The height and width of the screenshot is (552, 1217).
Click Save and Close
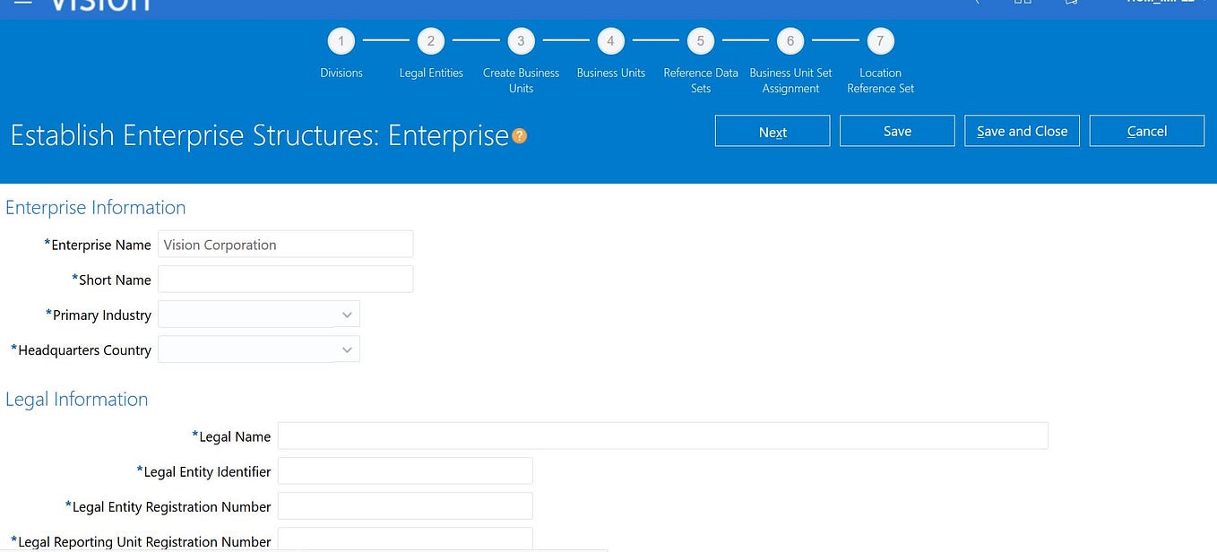(x=1022, y=131)
